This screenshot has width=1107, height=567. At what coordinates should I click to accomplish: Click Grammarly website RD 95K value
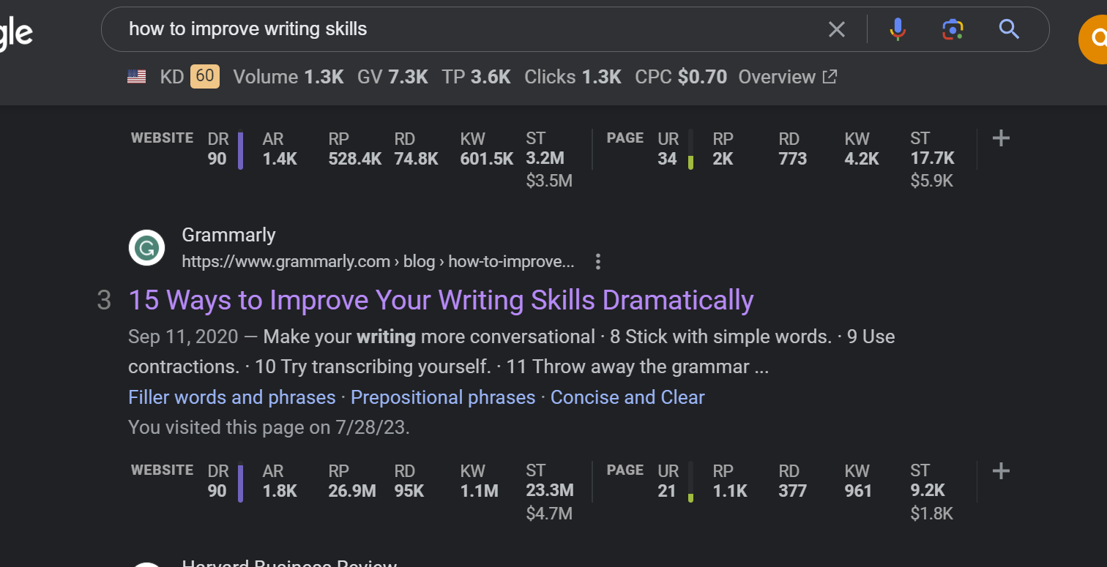pyautogui.click(x=409, y=491)
